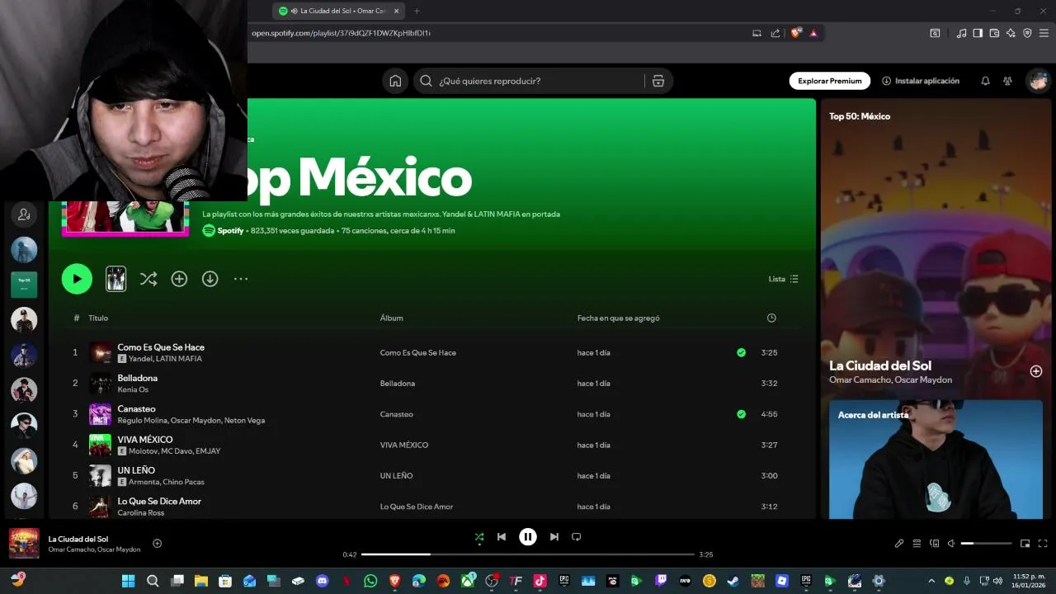Click UN LEÑO track cover thumbnail
This screenshot has width=1056, height=594.
pos(100,476)
